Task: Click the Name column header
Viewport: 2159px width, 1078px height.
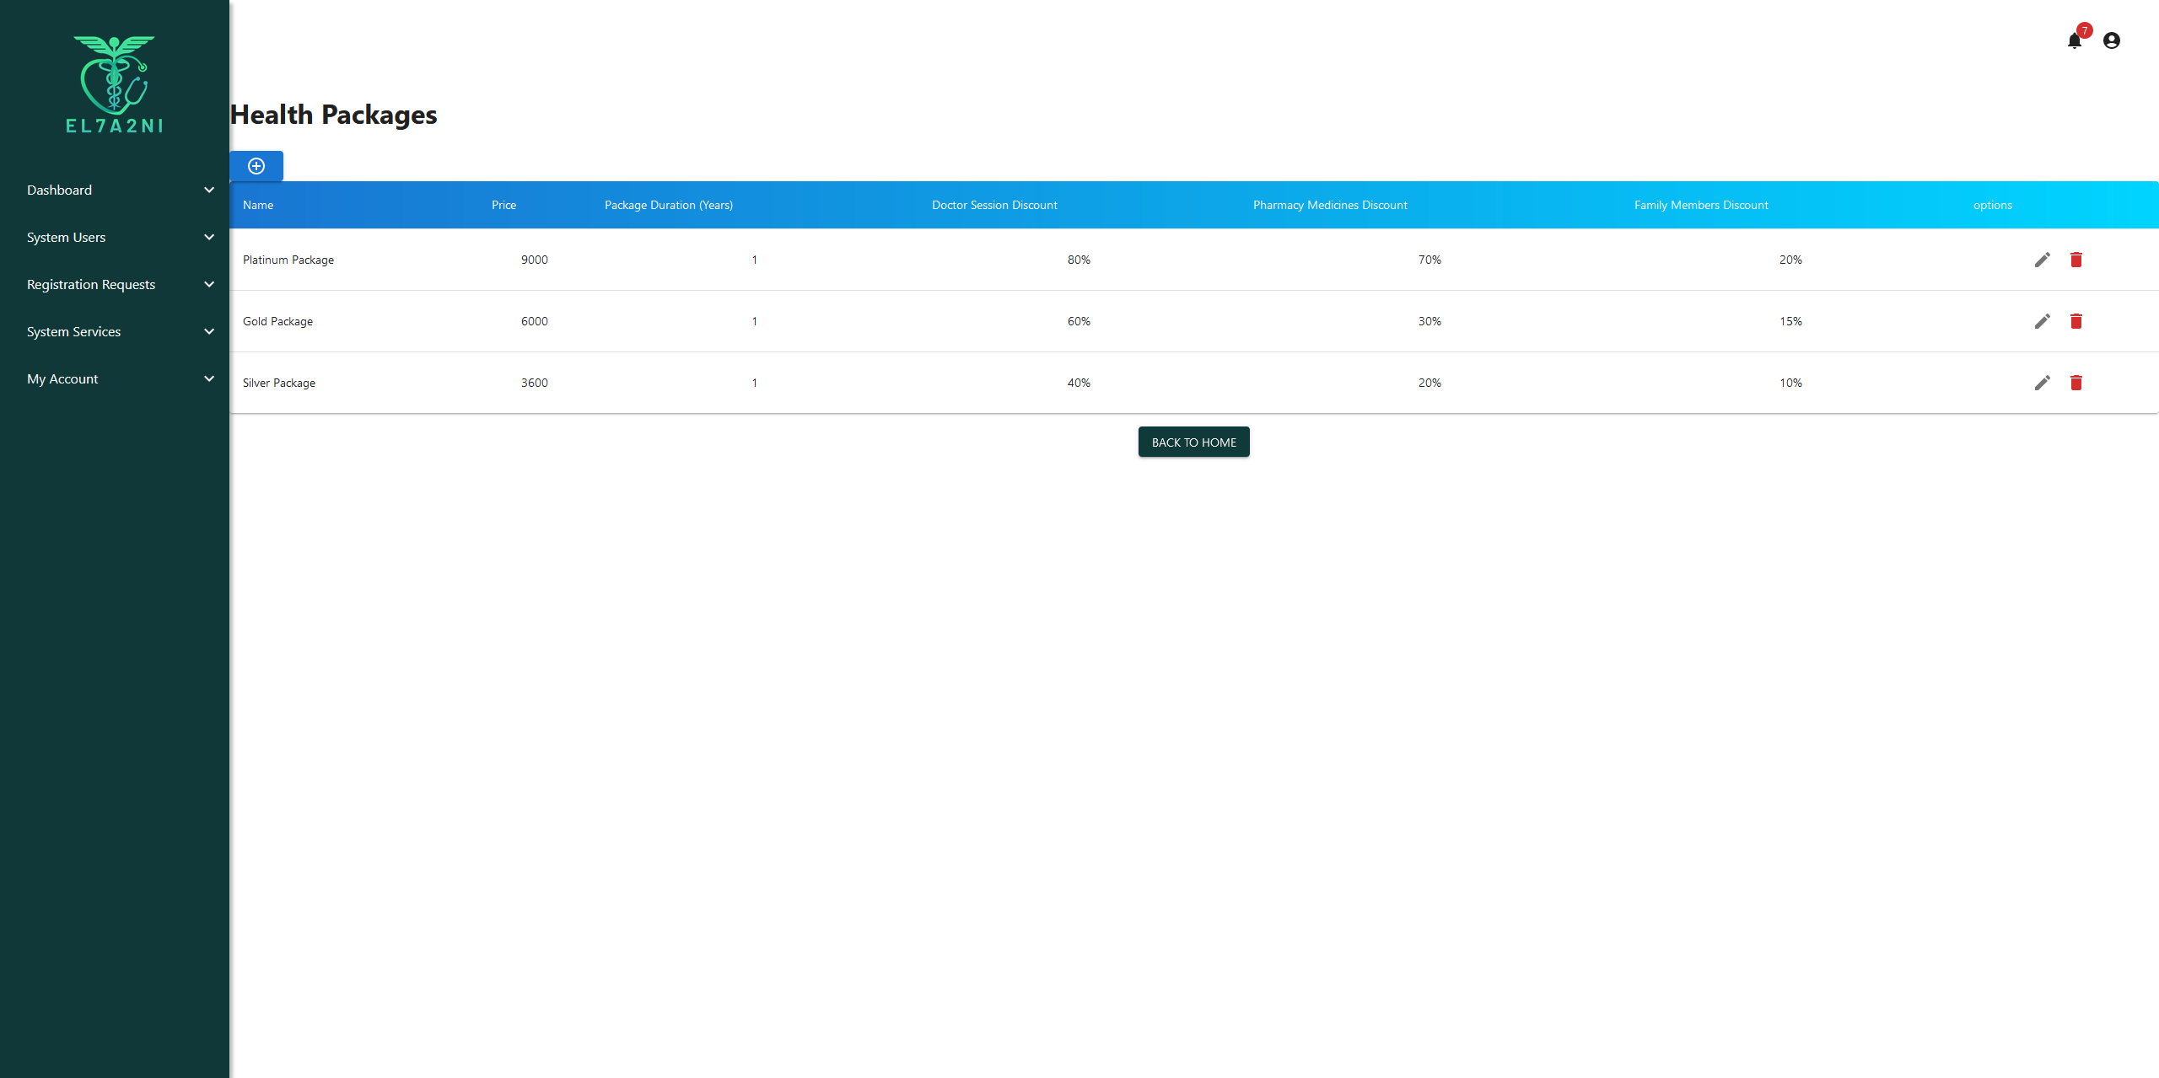Action: pos(258,205)
